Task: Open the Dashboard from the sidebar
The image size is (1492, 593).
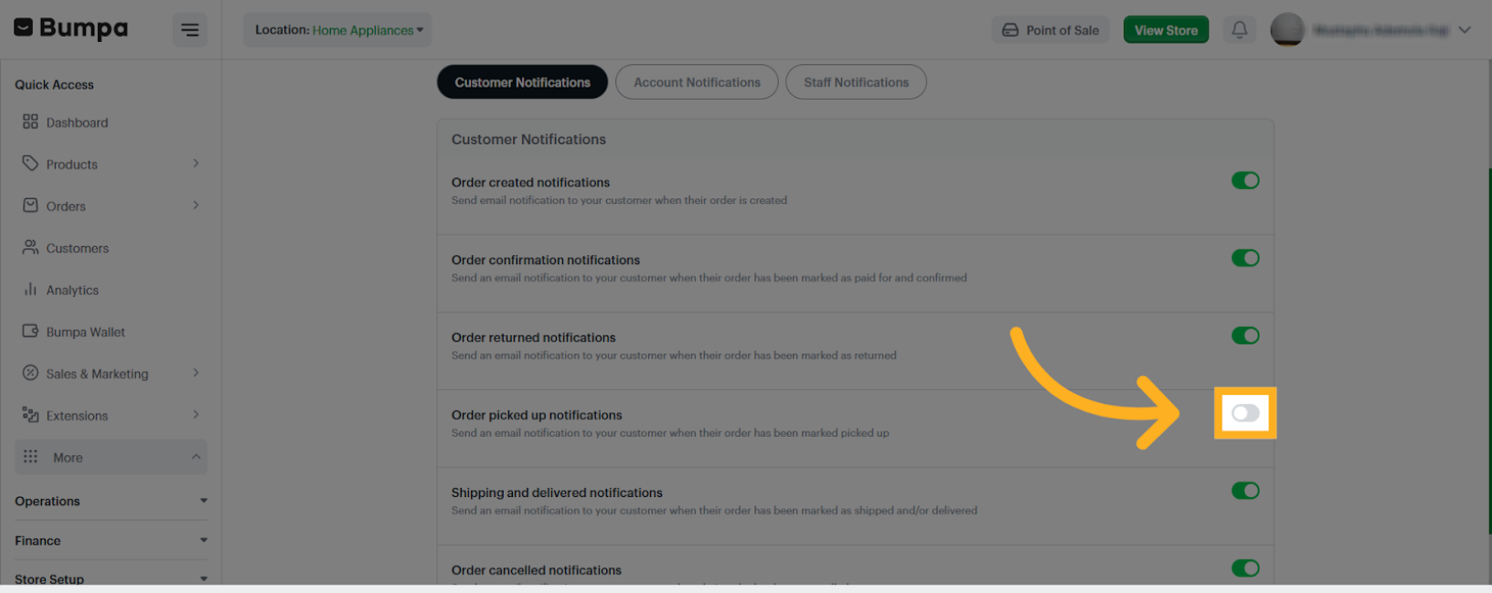Action: pos(78,122)
